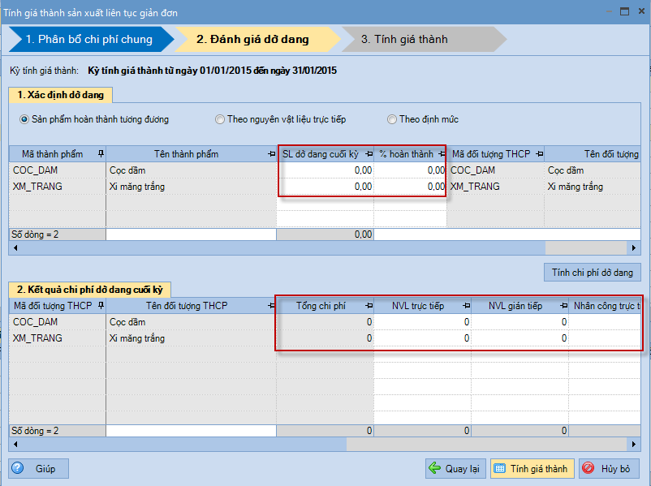The image size is (651, 486).
Task: Click Tổng chi phí value for XM_TRANG
Action: coord(325,338)
